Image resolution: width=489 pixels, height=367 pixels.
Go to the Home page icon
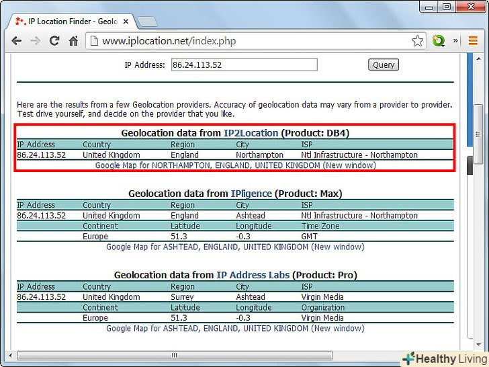pyautogui.click(x=73, y=41)
